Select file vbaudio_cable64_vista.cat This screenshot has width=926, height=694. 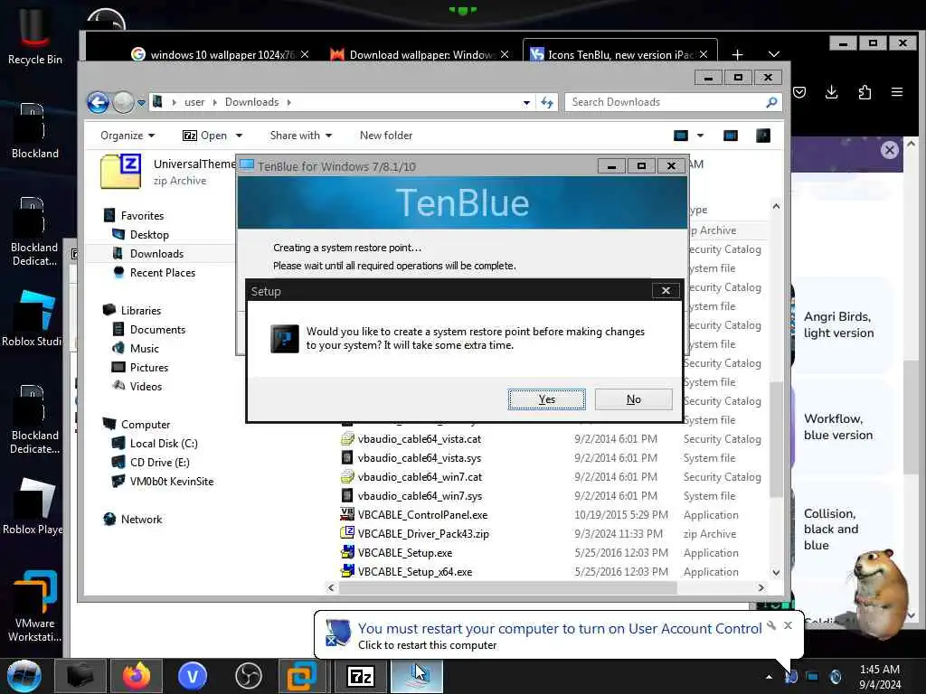(x=419, y=439)
